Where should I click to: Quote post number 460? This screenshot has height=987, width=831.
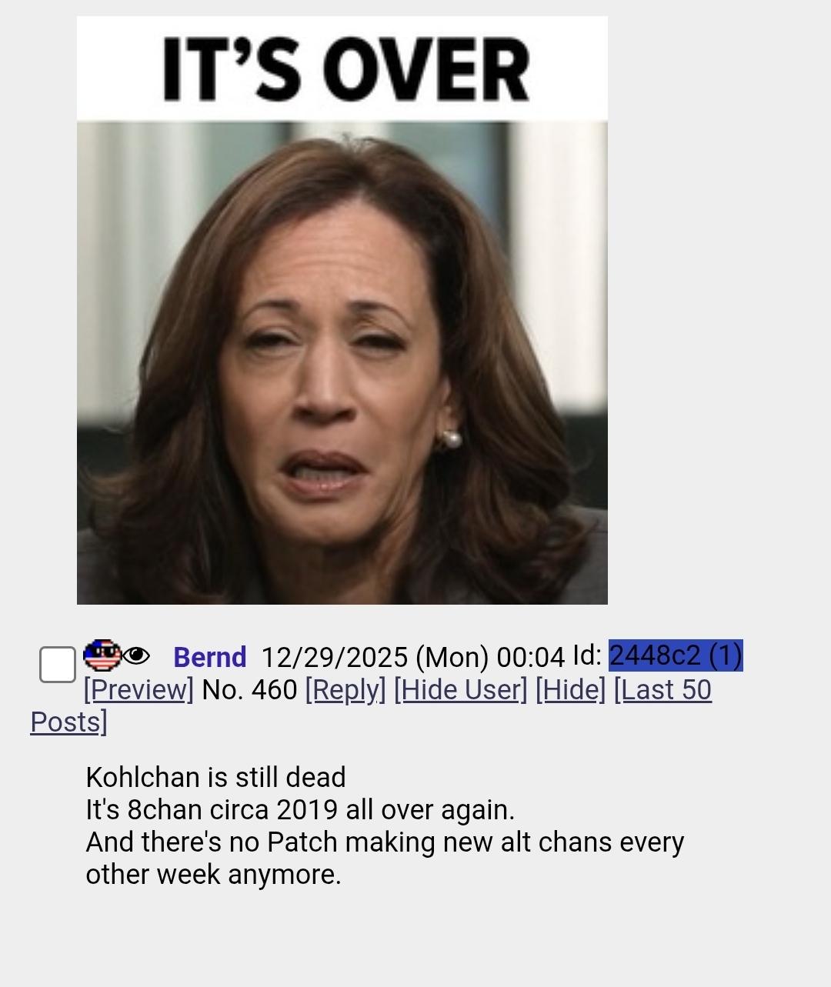click(x=274, y=689)
